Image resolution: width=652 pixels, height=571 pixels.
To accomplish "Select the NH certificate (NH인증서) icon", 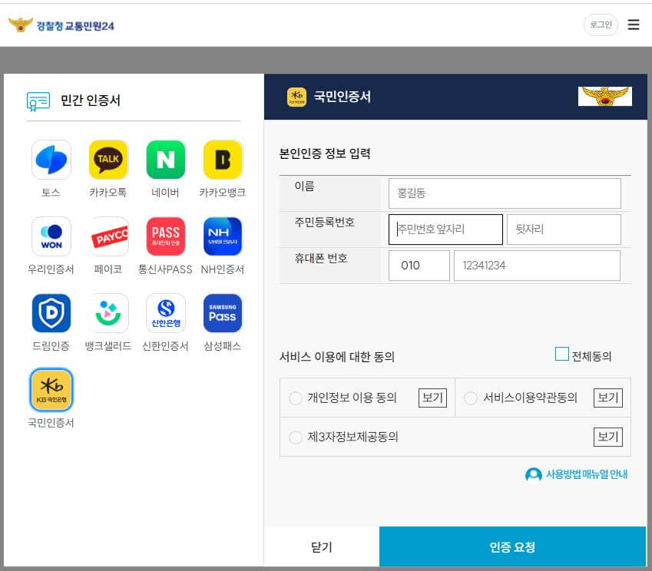I will [223, 236].
